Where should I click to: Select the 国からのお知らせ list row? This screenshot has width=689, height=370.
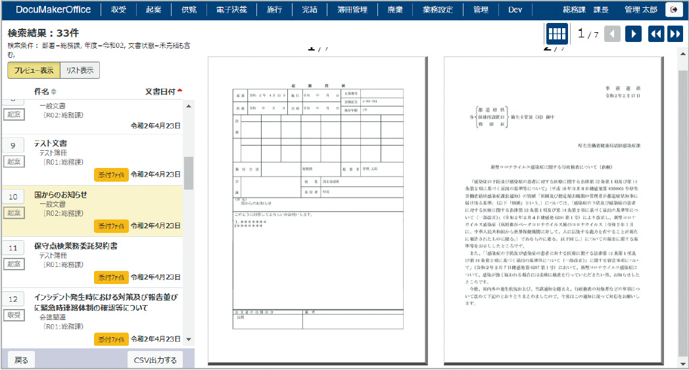point(92,211)
